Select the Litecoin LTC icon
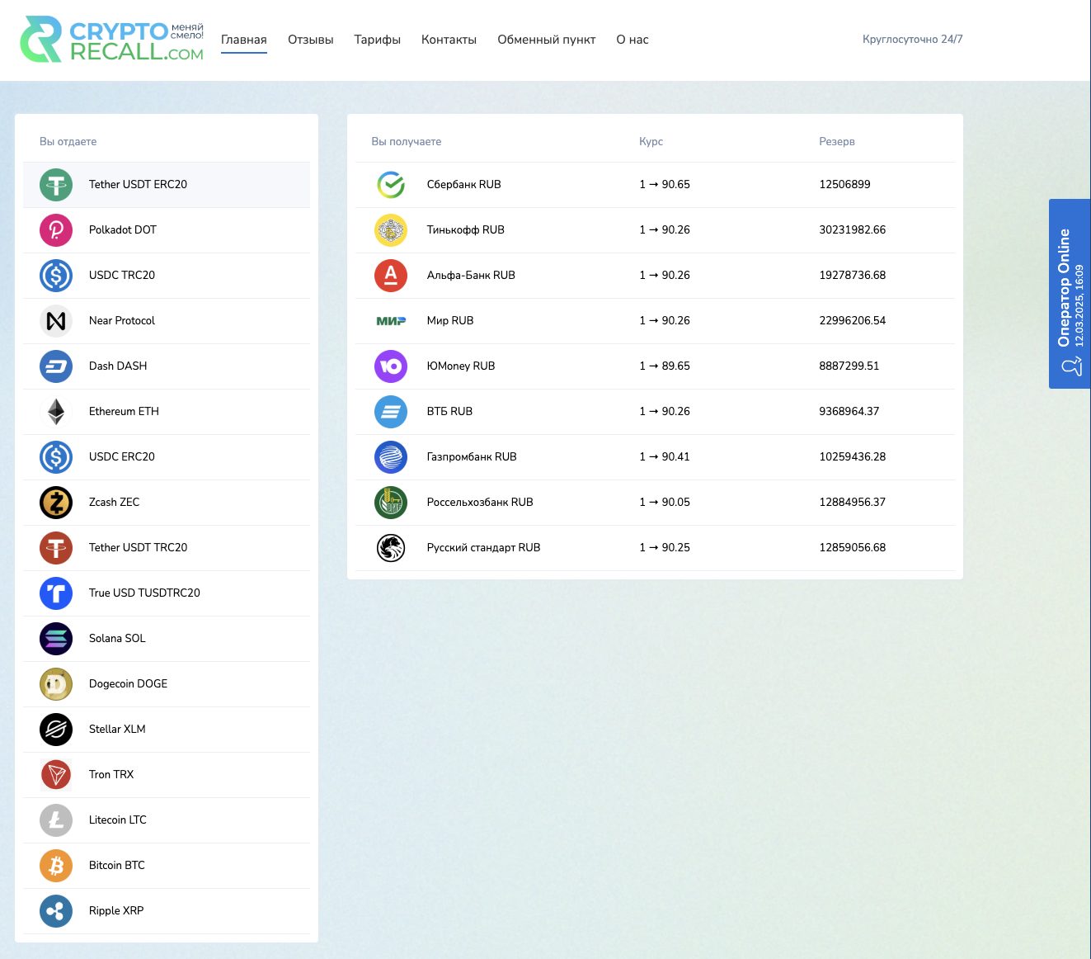This screenshot has height=959, width=1091. [x=56, y=820]
